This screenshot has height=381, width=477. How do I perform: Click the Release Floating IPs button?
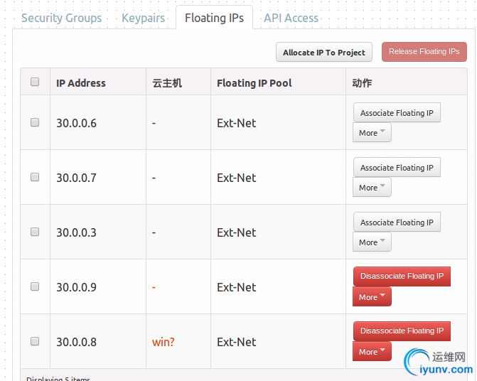pos(424,52)
